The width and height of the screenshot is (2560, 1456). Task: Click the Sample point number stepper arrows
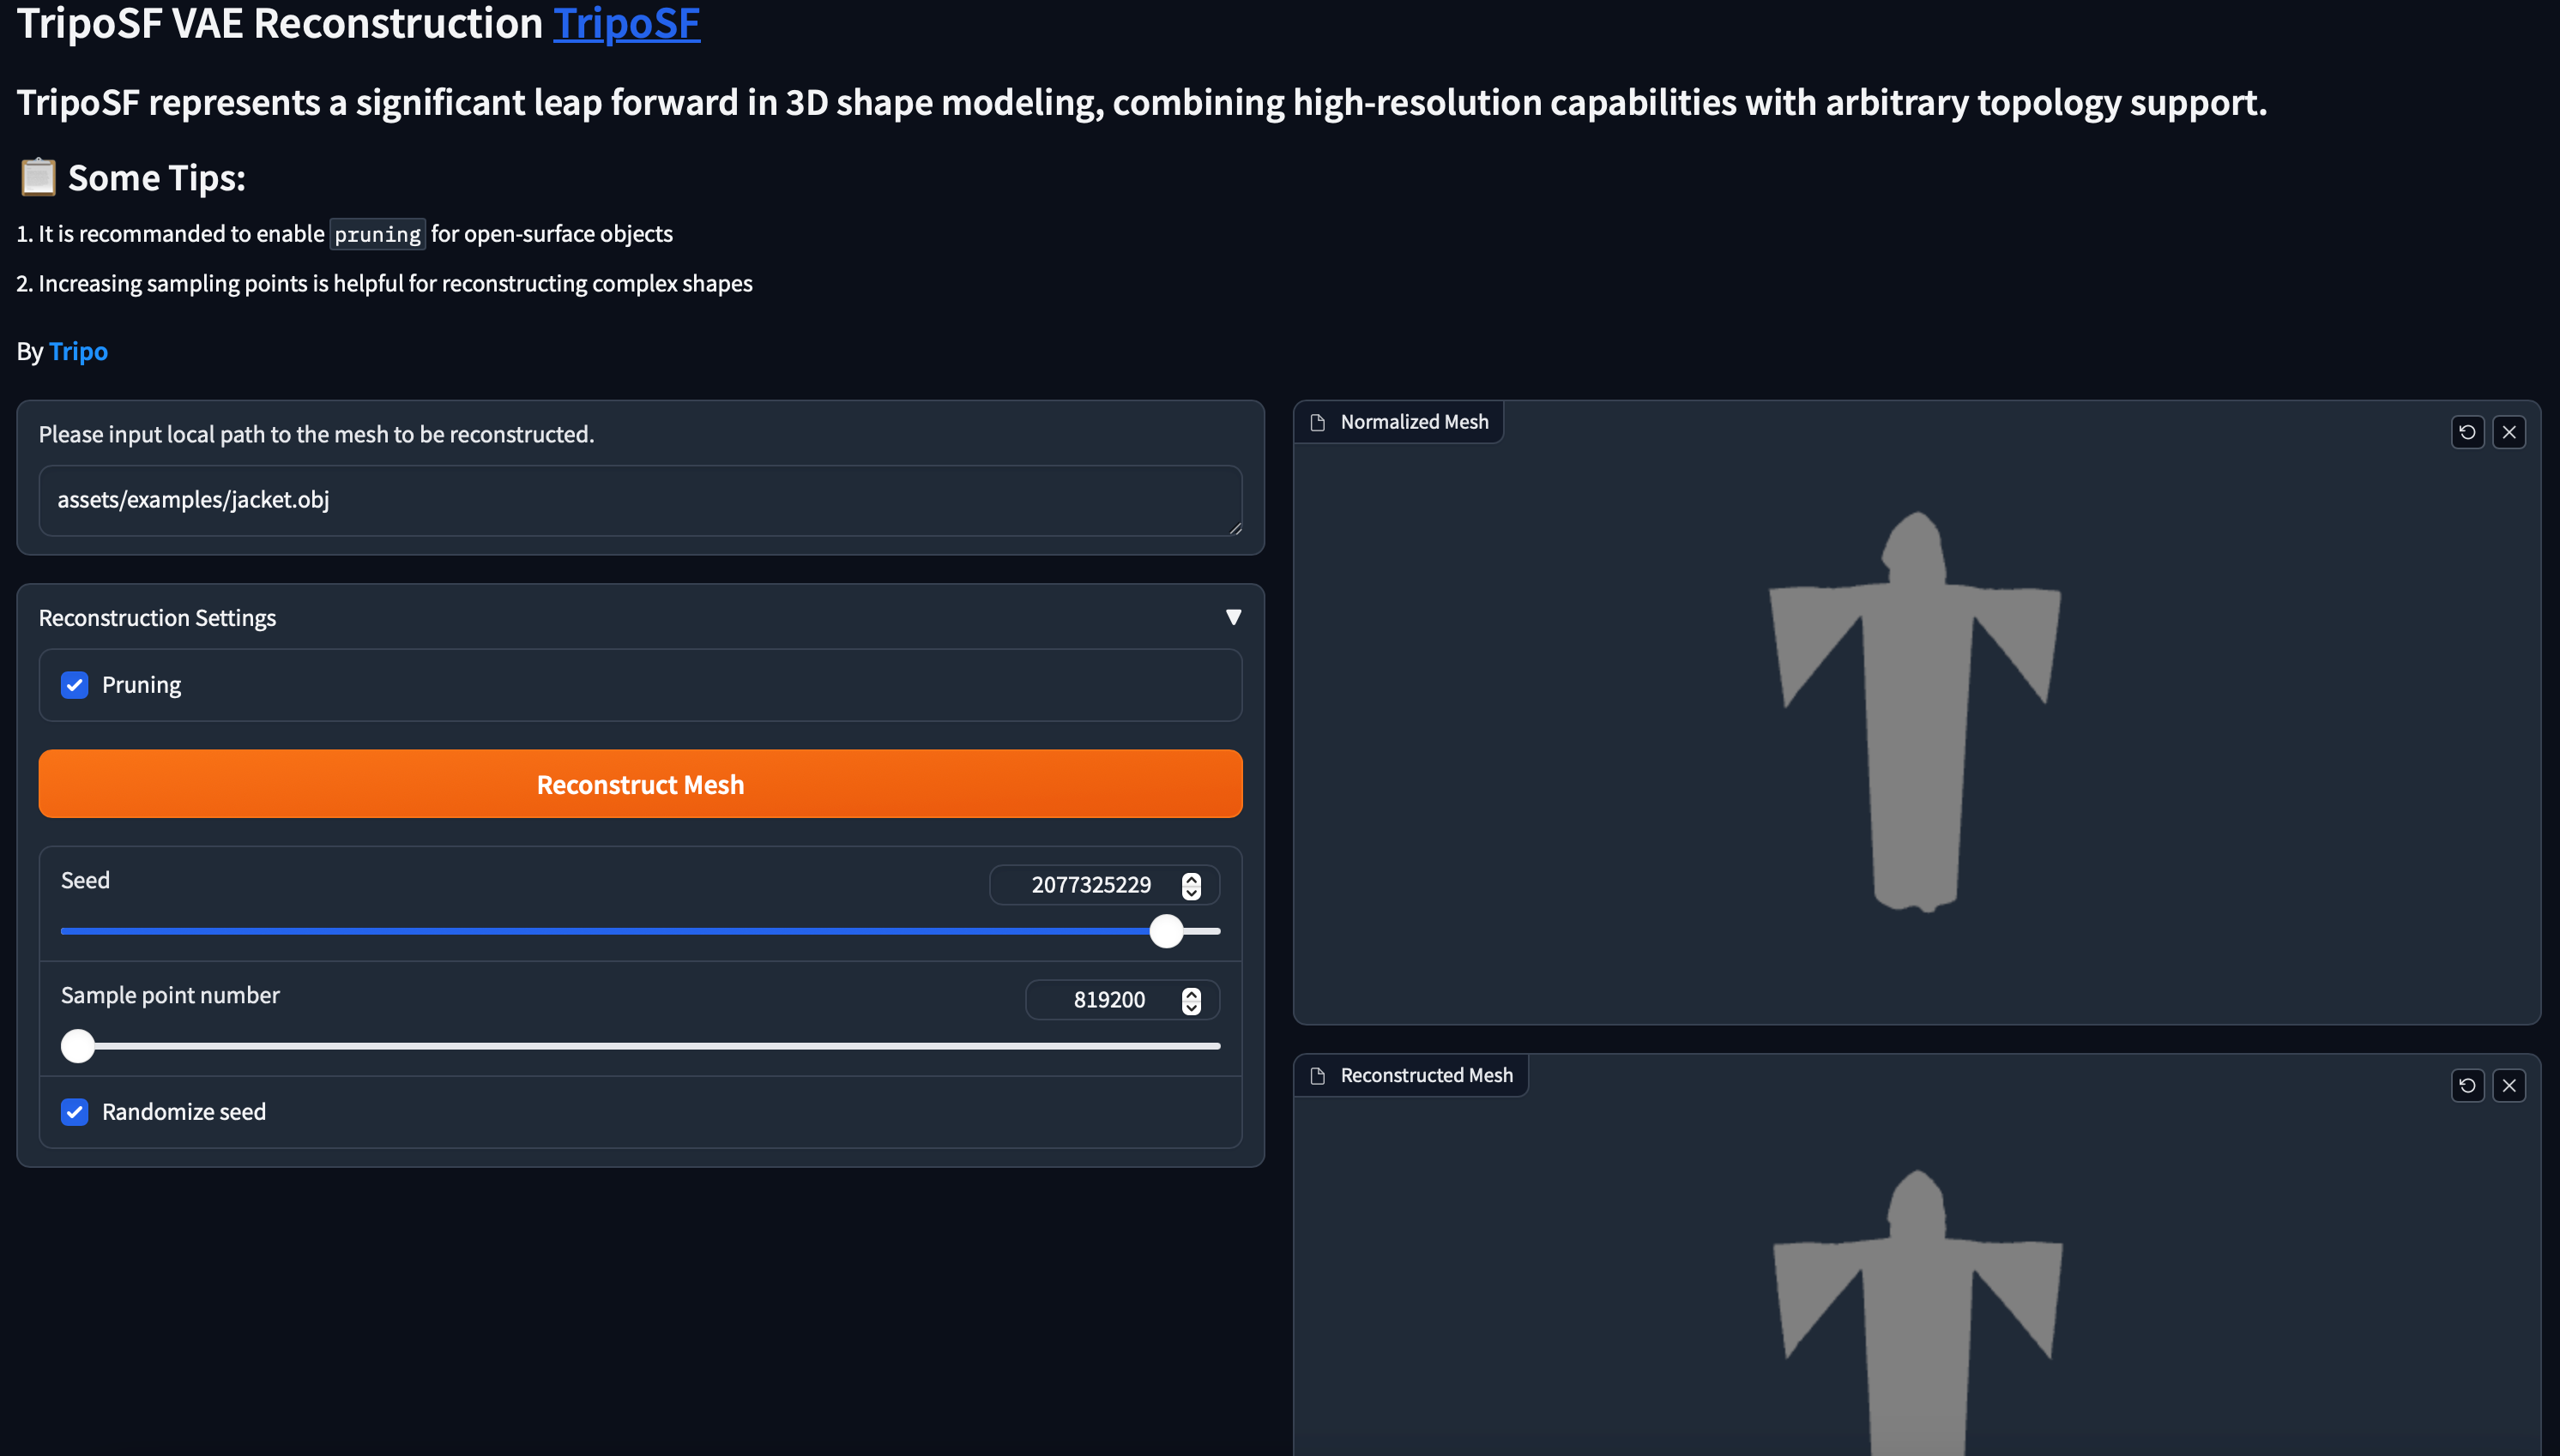point(1191,1001)
